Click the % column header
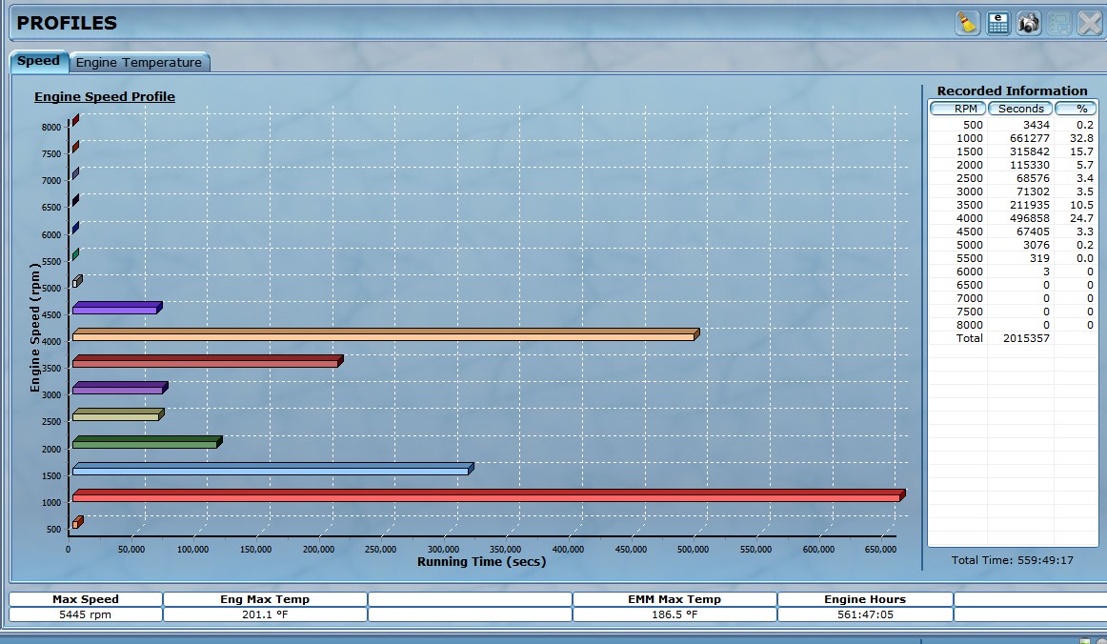This screenshot has height=644, width=1107. click(x=1076, y=109)
